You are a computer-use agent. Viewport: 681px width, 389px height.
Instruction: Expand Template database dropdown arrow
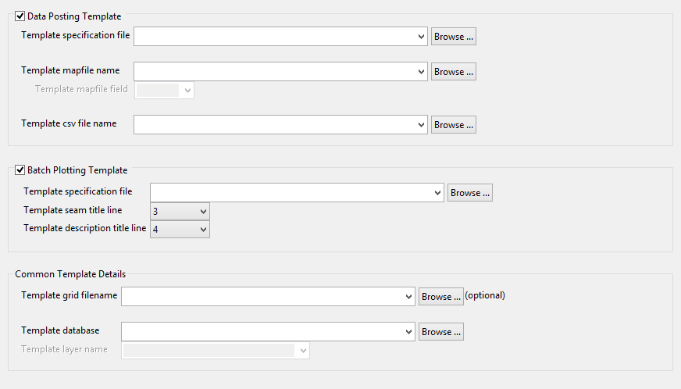tap(408, 332)
